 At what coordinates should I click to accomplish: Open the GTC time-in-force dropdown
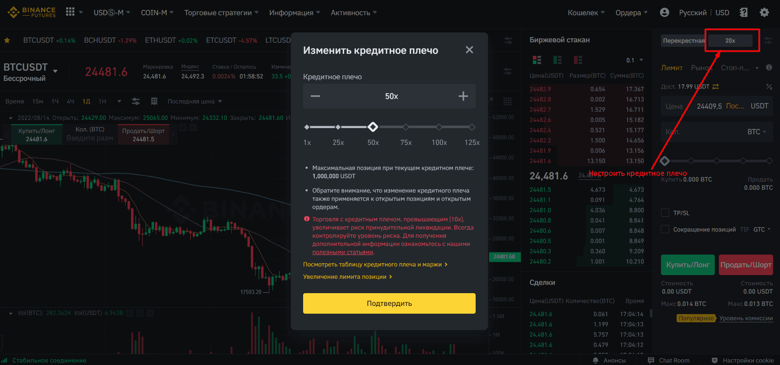[x=762, y=230]
